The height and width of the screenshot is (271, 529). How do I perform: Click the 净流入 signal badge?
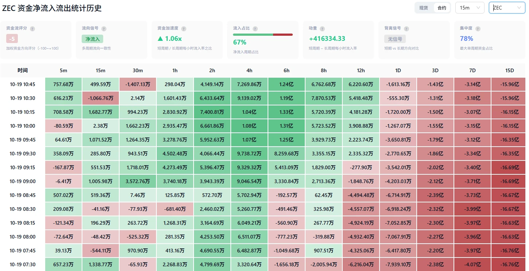93,39
